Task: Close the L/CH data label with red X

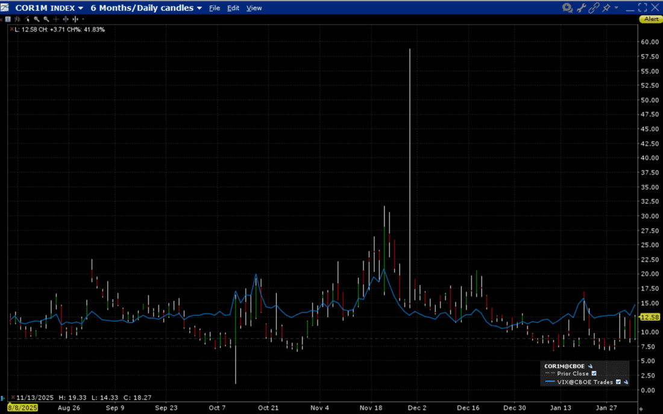Action: 11,29
